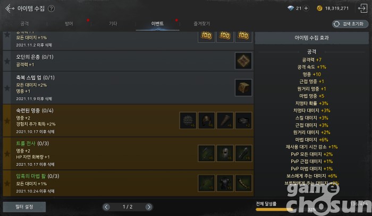
Task: Open the help question mark icon
Action: (x=51, y=9)
